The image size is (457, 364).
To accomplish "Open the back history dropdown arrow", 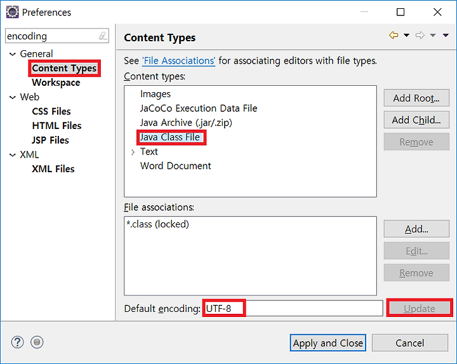I will (406, 36).
